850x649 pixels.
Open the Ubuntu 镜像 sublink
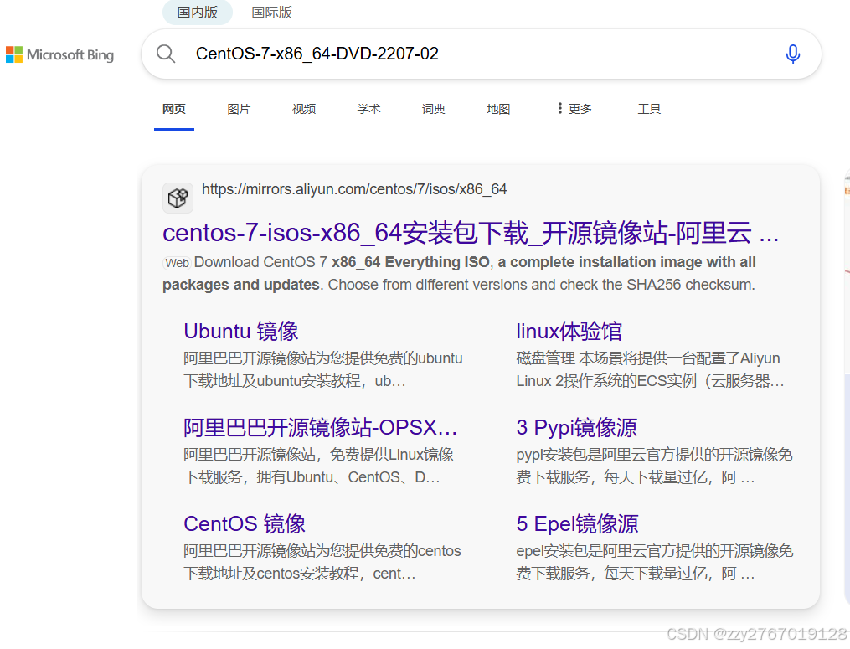coord(241,332)
